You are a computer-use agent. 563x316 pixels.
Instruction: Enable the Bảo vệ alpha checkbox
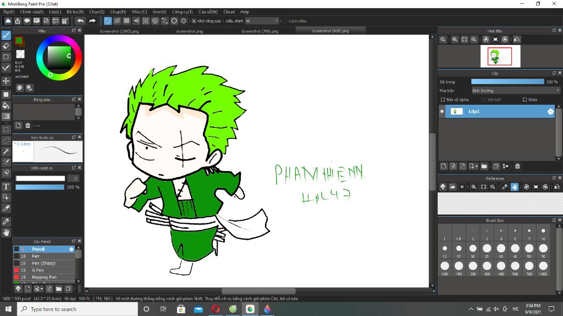443,100
